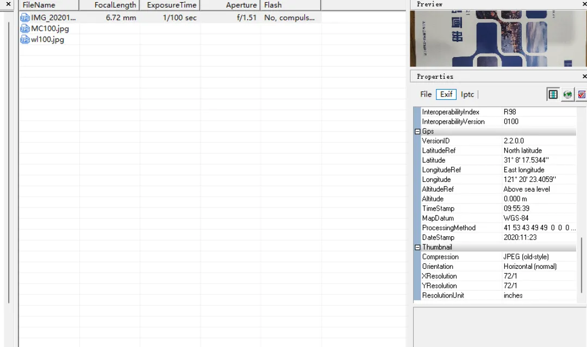587x347 pixels.
Task: Select the LongitudeRef property row
Action: click(498, 170)
